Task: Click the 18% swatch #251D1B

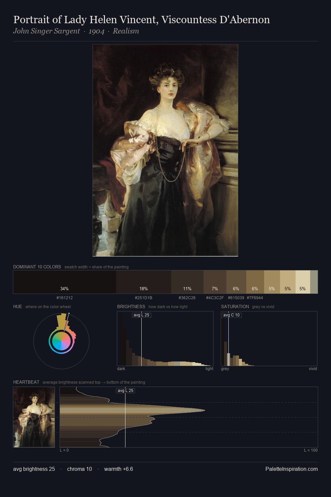Action: coord(144,282)
